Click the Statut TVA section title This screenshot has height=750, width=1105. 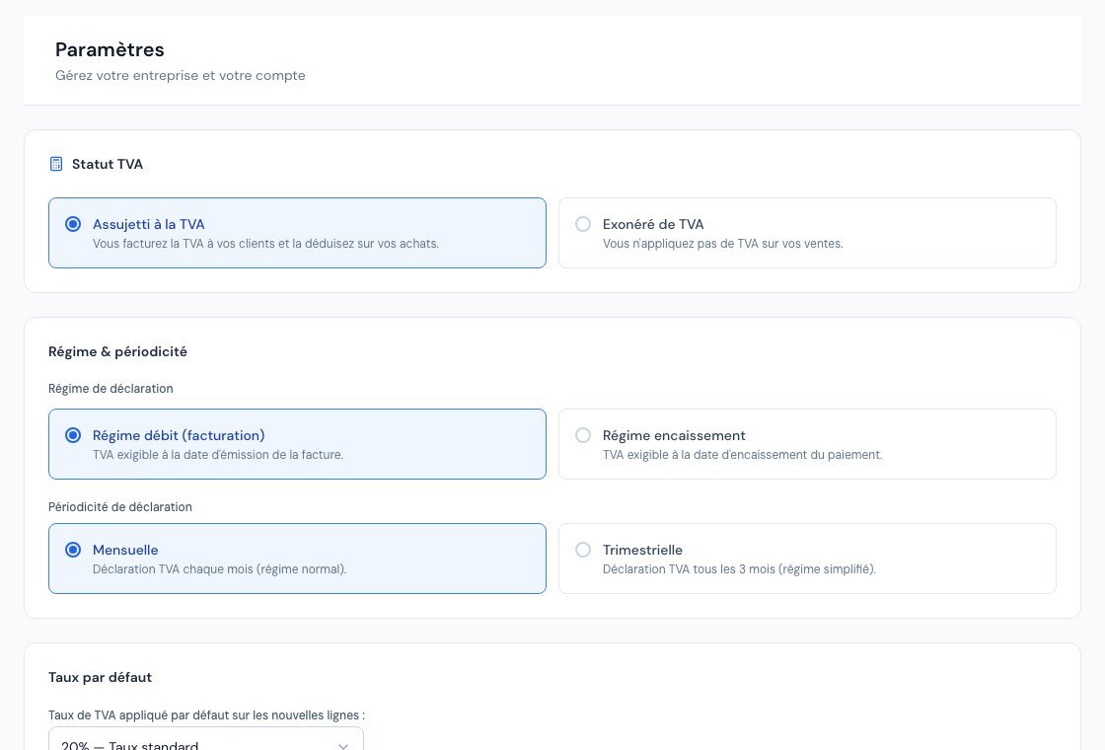[108, 164]
